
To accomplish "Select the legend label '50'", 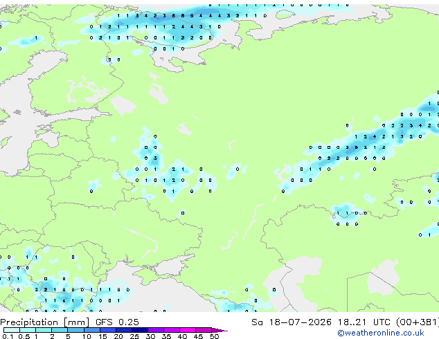I will [x=214, y=336].
